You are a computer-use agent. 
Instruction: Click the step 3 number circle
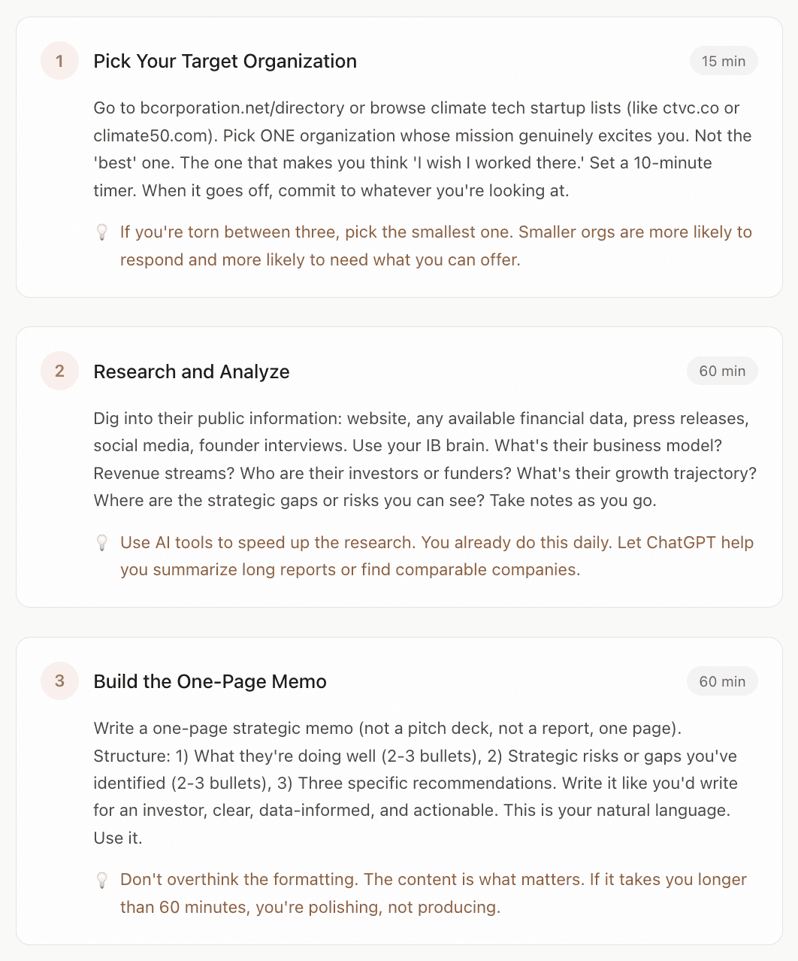pyautogui.click(x=59, y=681)
